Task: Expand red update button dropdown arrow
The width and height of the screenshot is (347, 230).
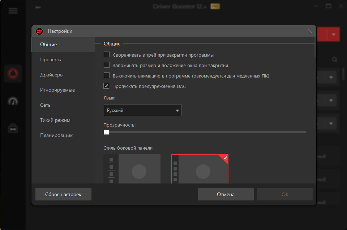Action: click(x=334, y=35)
